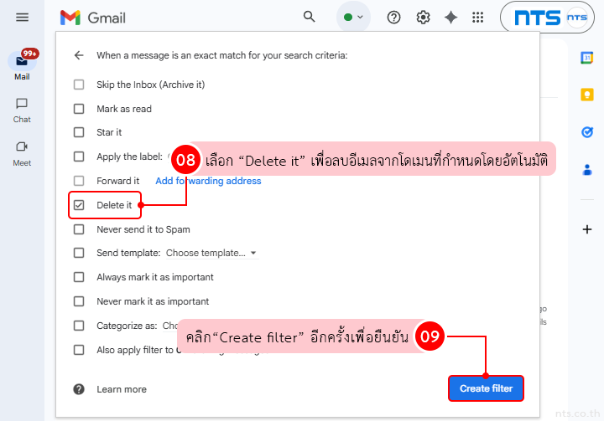Open the Google Calendar side panel icon
The image size is (604, 421).
586,58
